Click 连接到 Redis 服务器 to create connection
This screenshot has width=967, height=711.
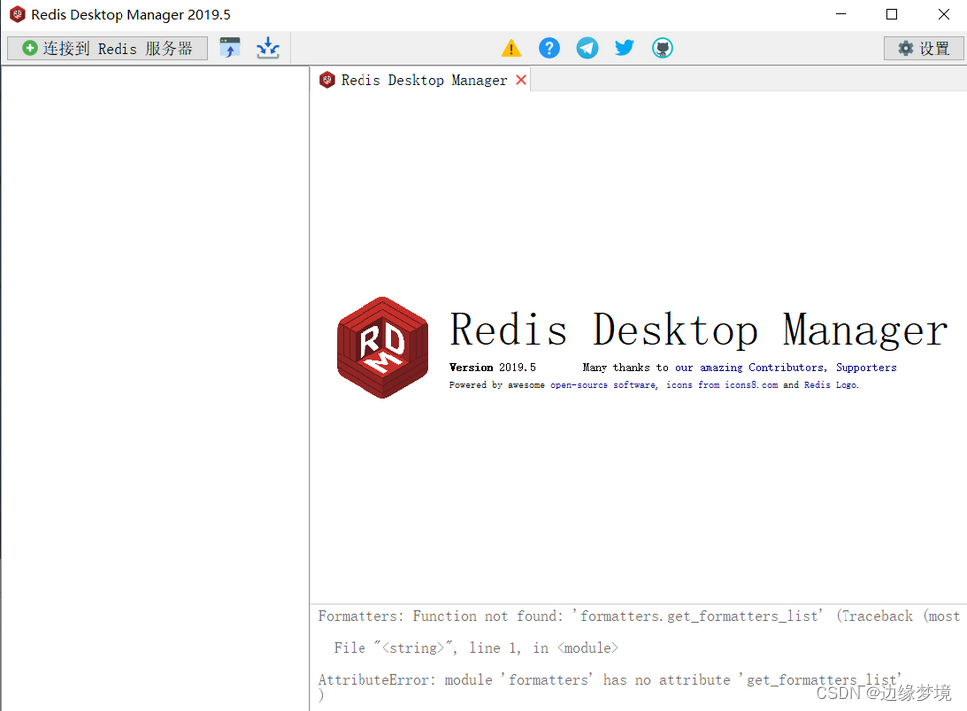coord(106,47)
